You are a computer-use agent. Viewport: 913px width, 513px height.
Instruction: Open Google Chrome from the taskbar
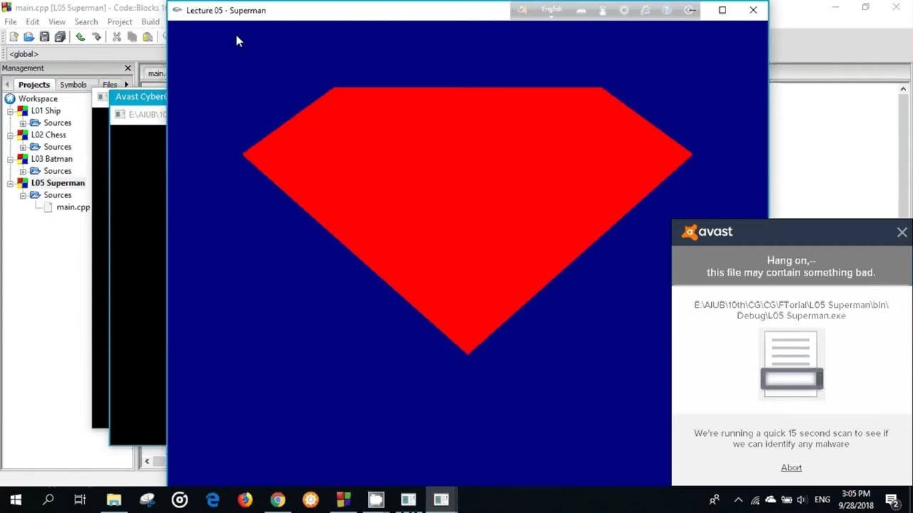pyautogui.click(x=277, y=499)
